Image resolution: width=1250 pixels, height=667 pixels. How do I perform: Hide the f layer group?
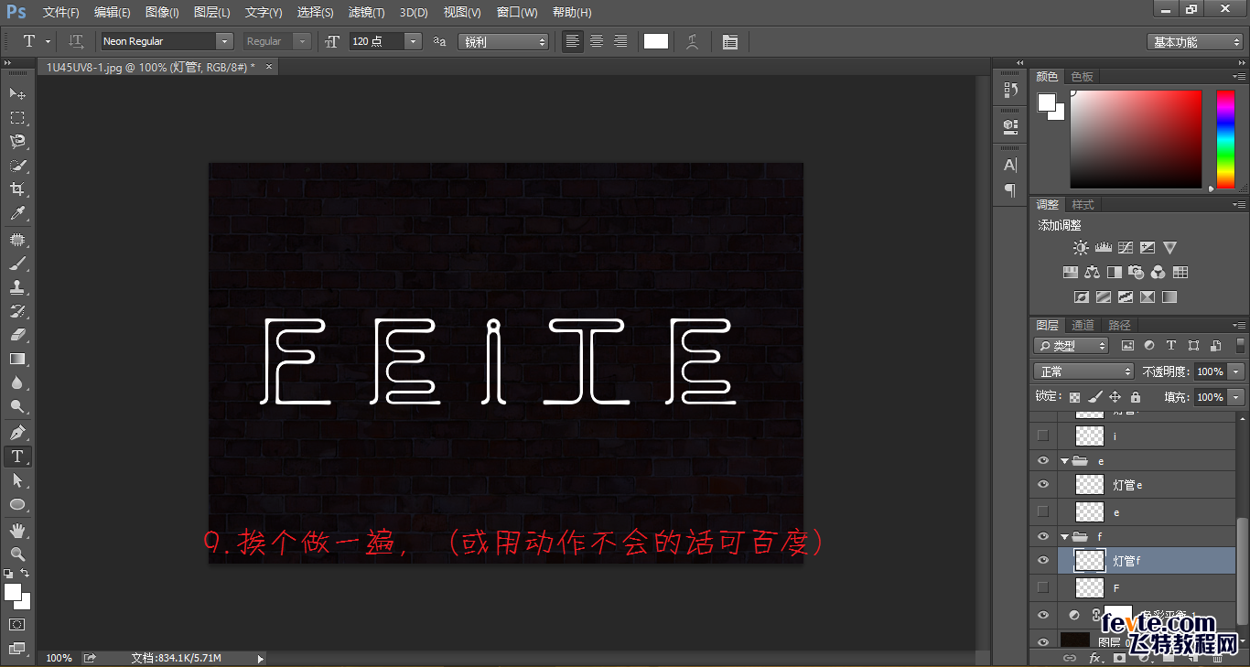tap(1042, 536)
